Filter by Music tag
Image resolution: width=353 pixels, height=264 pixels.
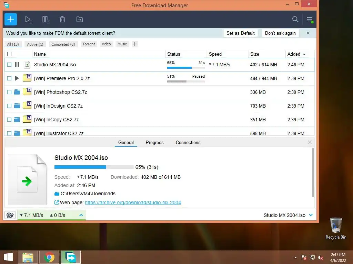pyautogui.click(x=122, y=44)
